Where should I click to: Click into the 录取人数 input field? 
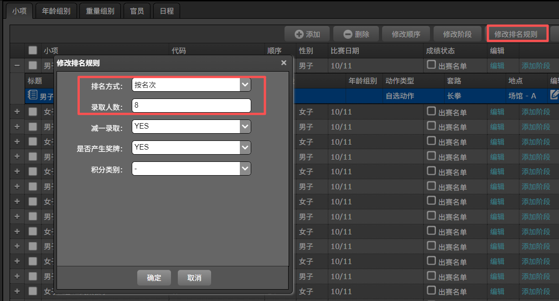(192, 106)
